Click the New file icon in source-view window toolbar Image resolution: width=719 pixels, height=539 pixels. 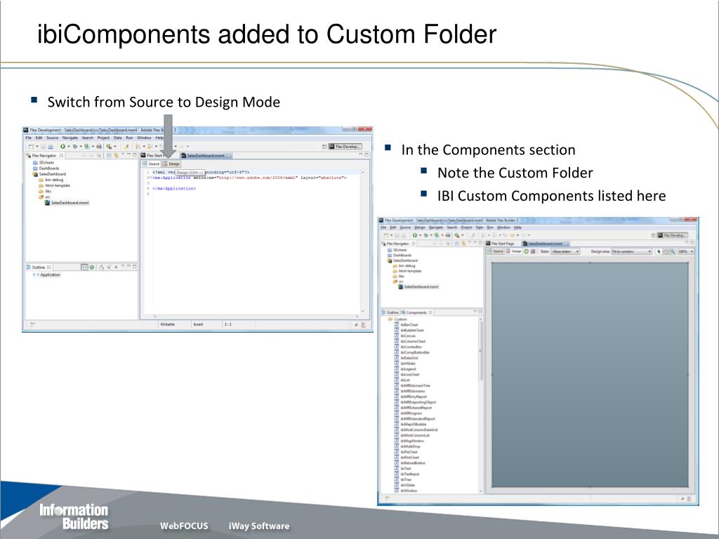tap(31, 147)
